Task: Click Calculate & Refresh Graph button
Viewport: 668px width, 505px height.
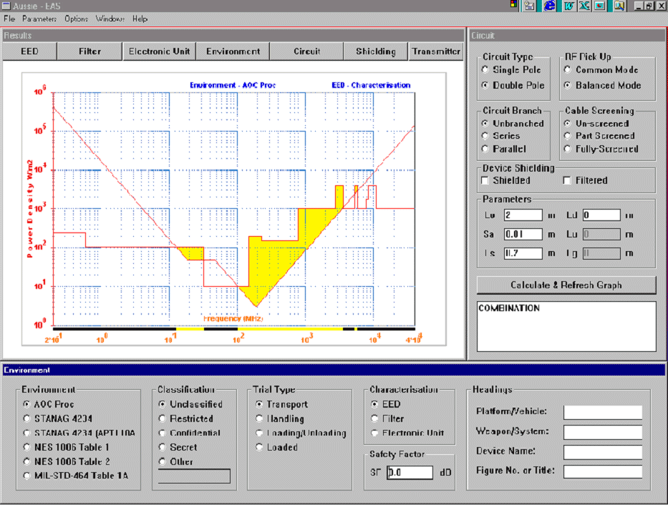Action: tap(566, 285)
